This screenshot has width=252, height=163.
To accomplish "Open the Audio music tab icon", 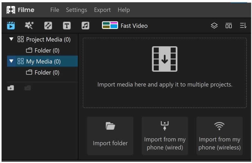I will coord(85,25).
